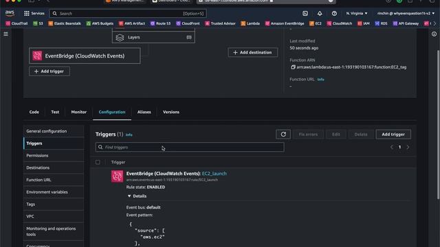
Task: Refresh the triggers list
Action: coord(283,134)
